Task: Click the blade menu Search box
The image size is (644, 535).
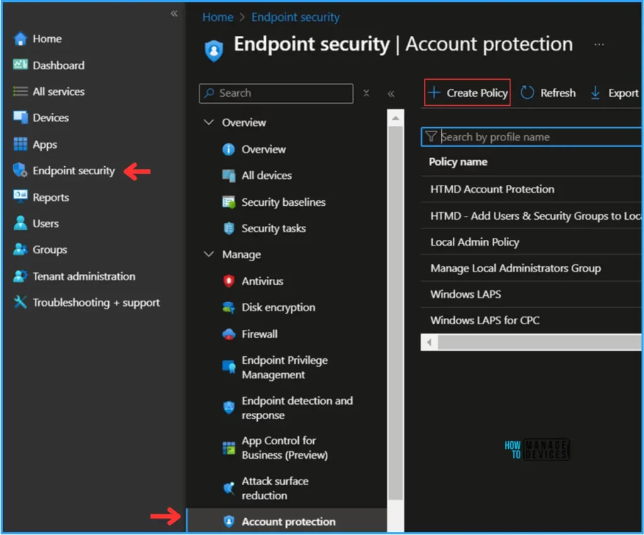Action: [276, 93]
